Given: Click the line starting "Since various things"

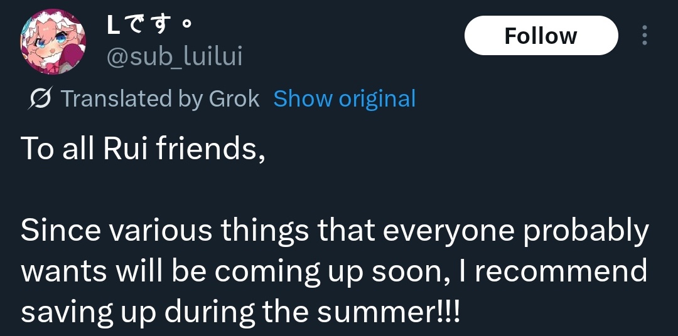Looking at the screenshot, I should tap(334, 232).
